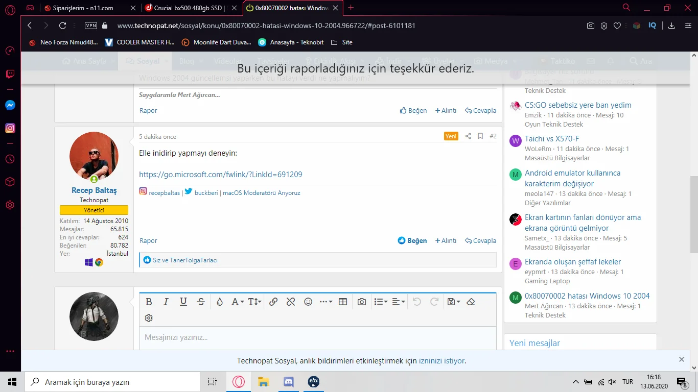Insert a link using the chain icon
The width and height of the screenshot is (698, 392).
(273, 302)
